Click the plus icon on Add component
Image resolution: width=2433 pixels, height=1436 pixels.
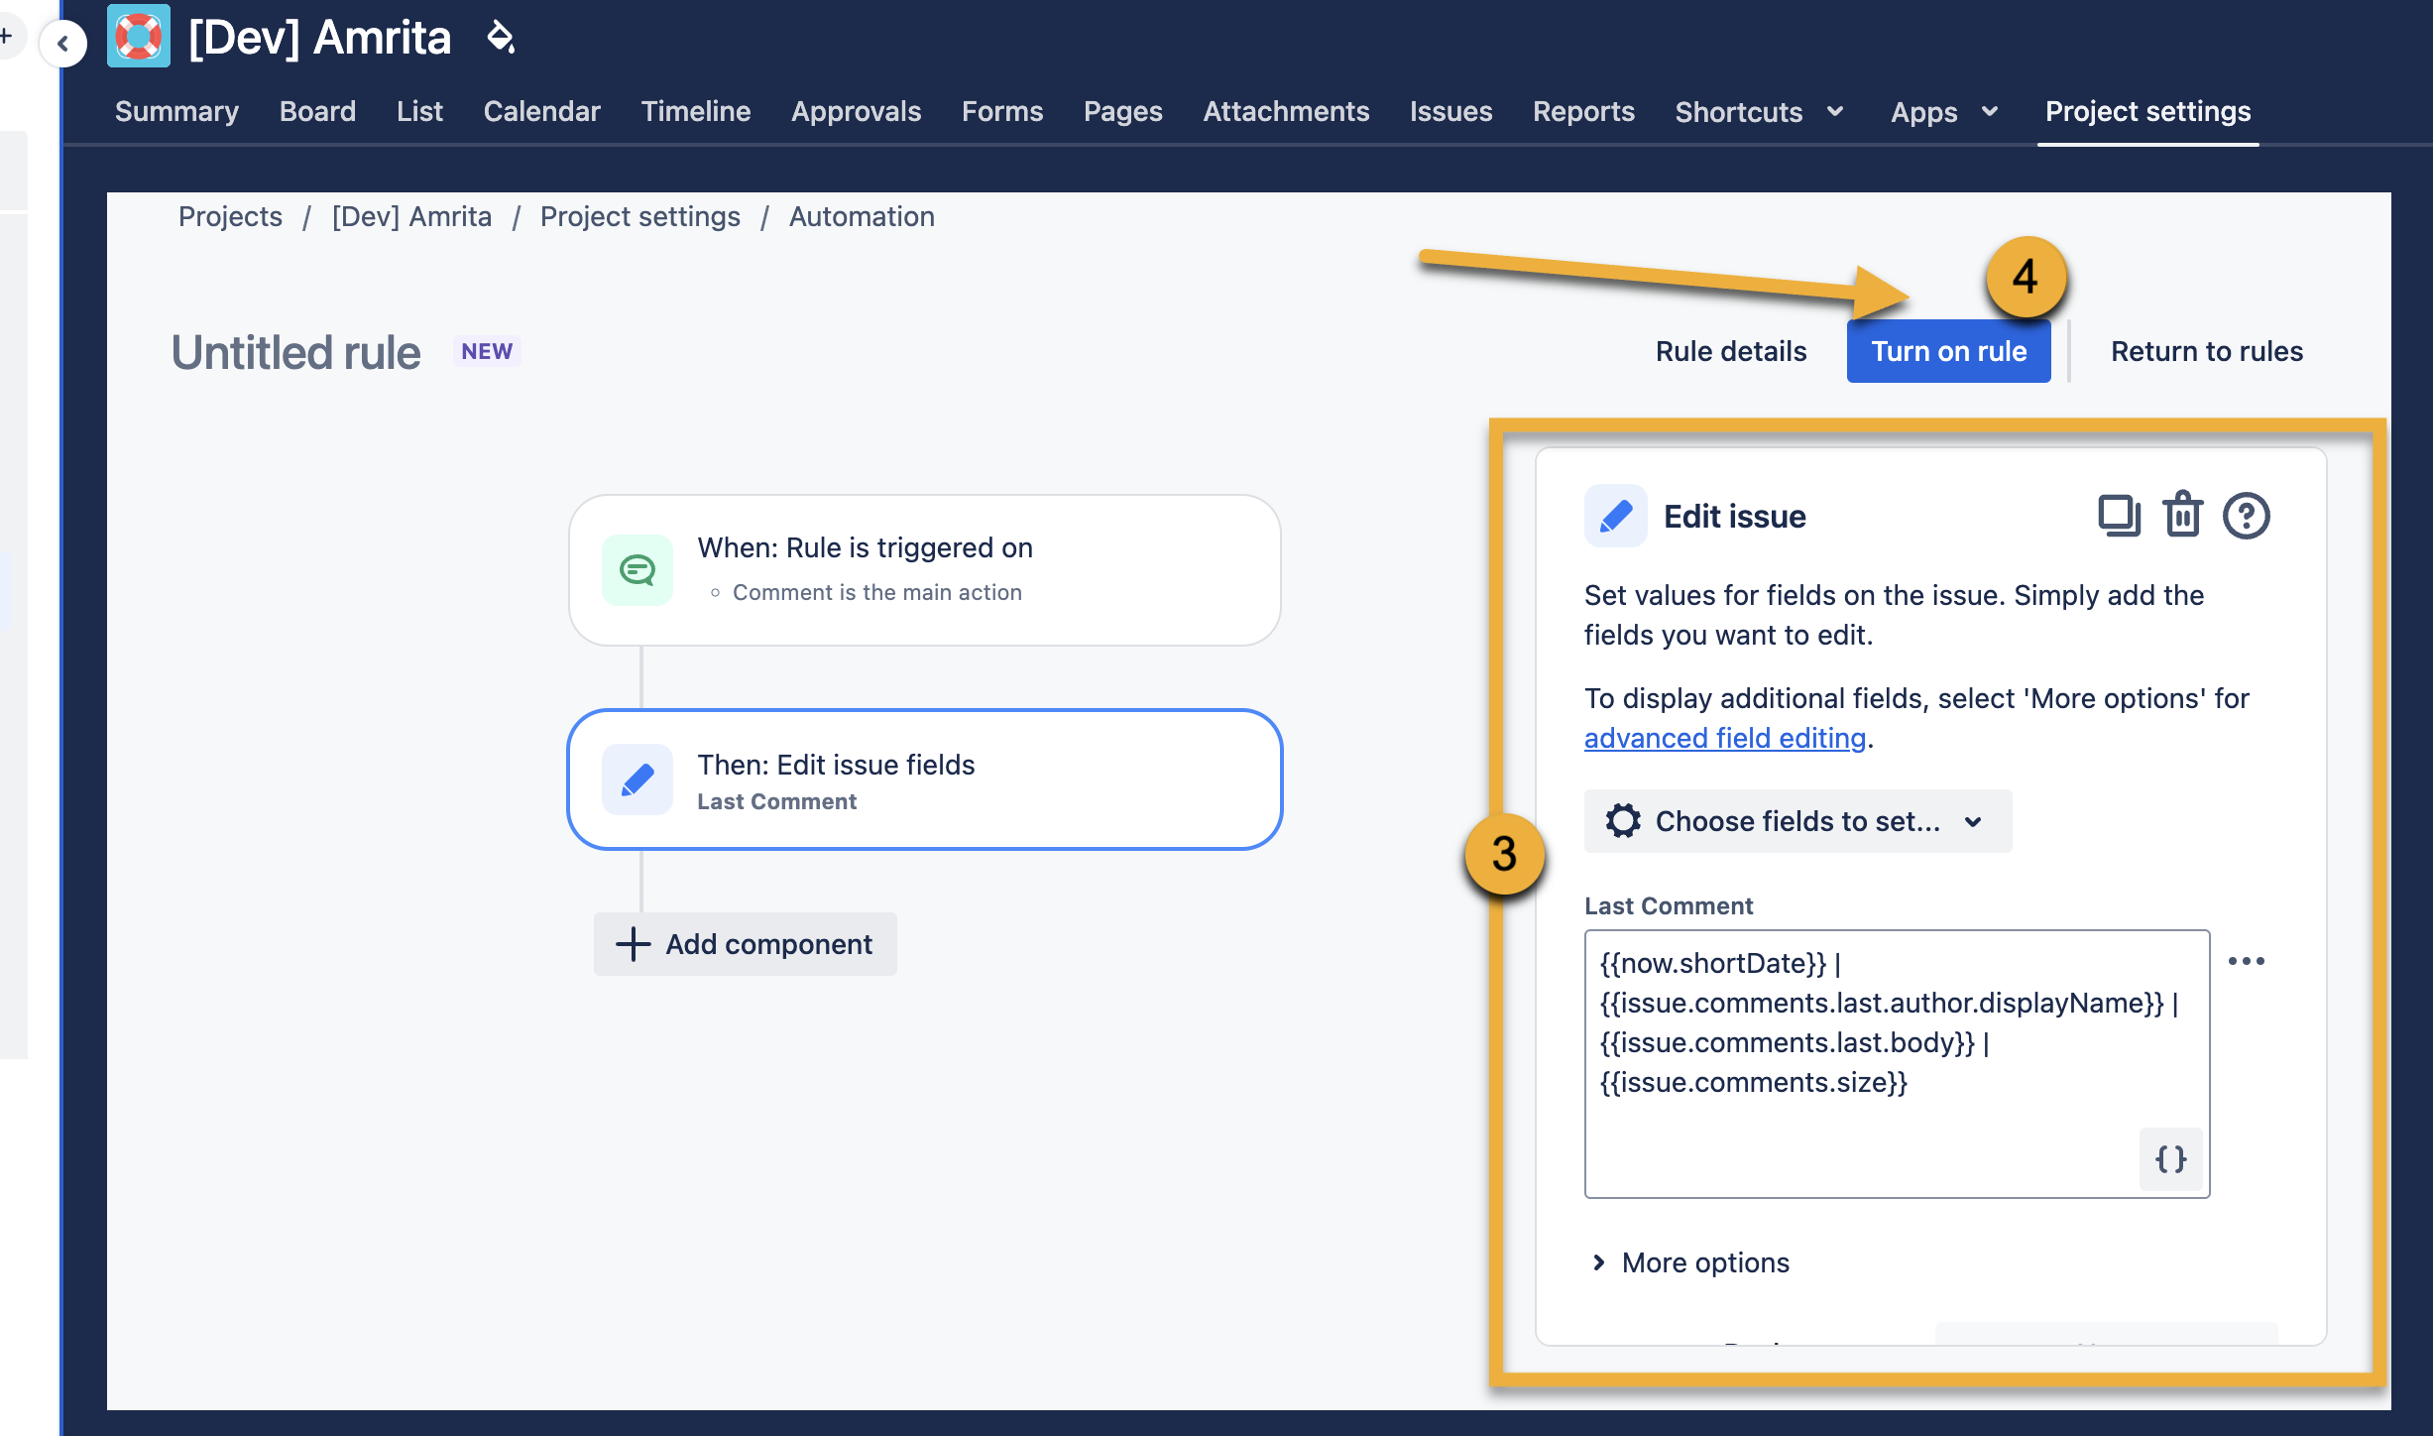click(x=632, y=943)
